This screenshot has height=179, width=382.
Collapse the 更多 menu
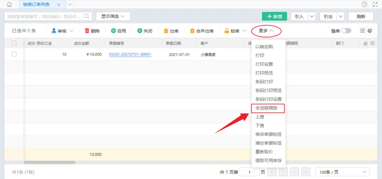(266, 31)
